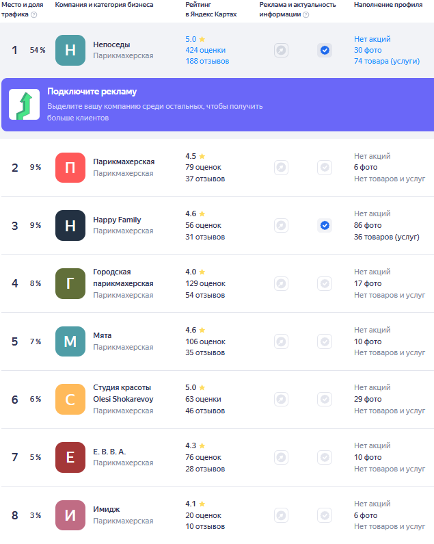Click grey verification mark for Студия красоты
This screenshot has height=544, width=434.
pos(325,400)
